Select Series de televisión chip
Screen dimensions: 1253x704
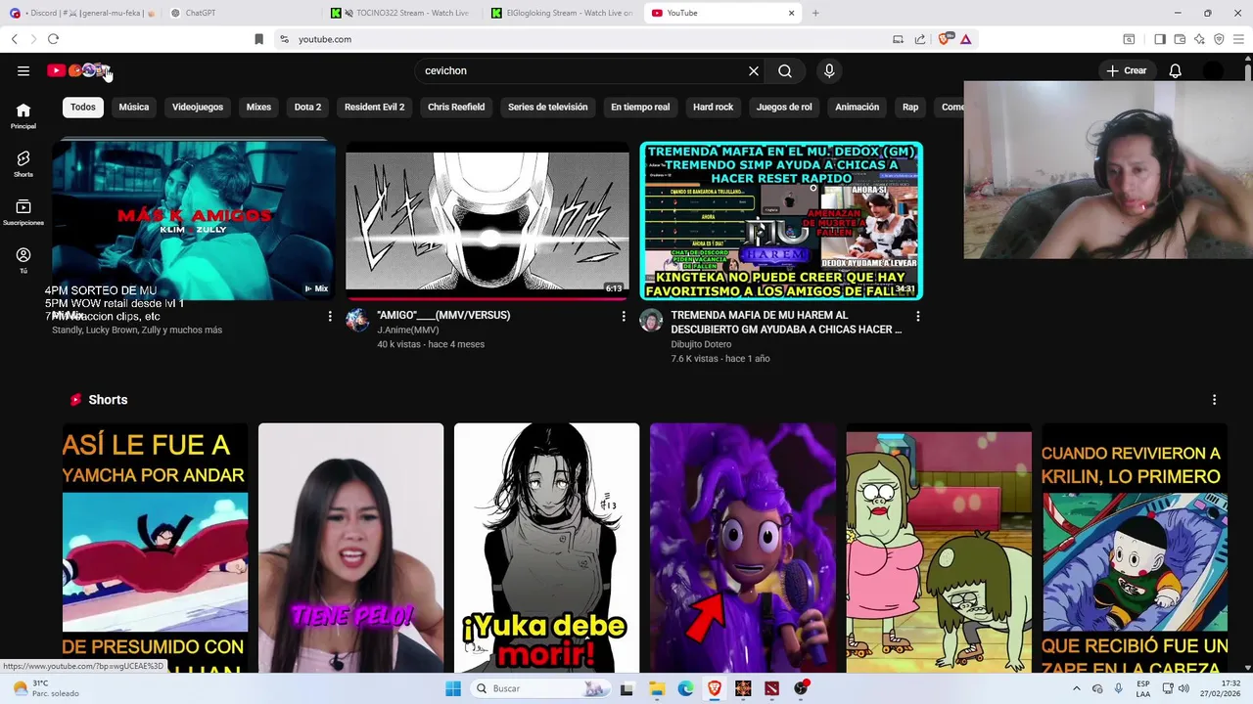coord(547,107)
